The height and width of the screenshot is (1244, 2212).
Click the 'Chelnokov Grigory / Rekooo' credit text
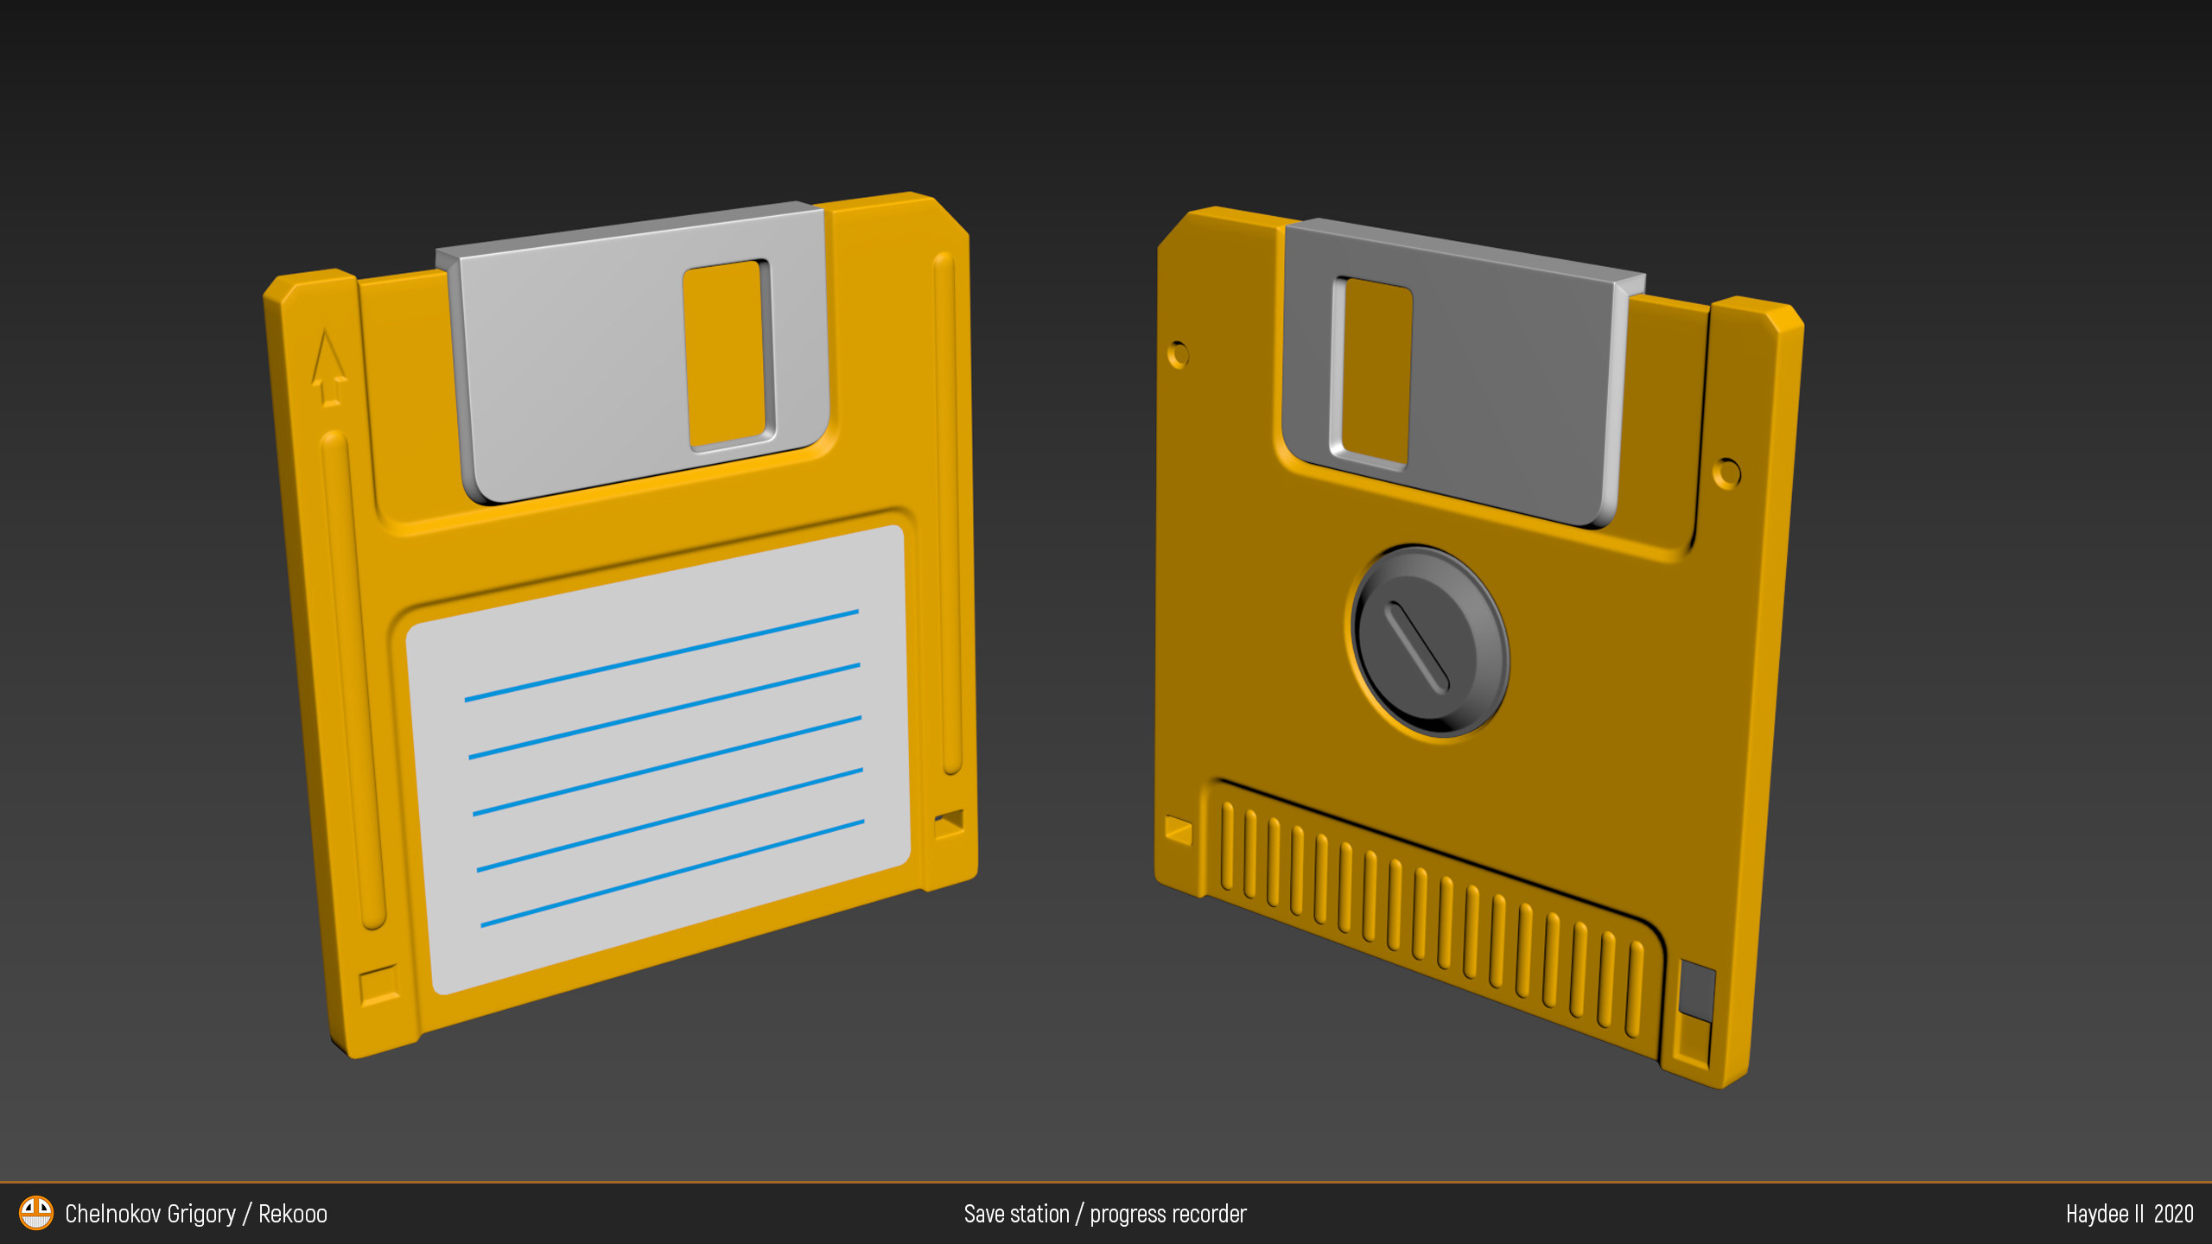[x=197, y=1213]
